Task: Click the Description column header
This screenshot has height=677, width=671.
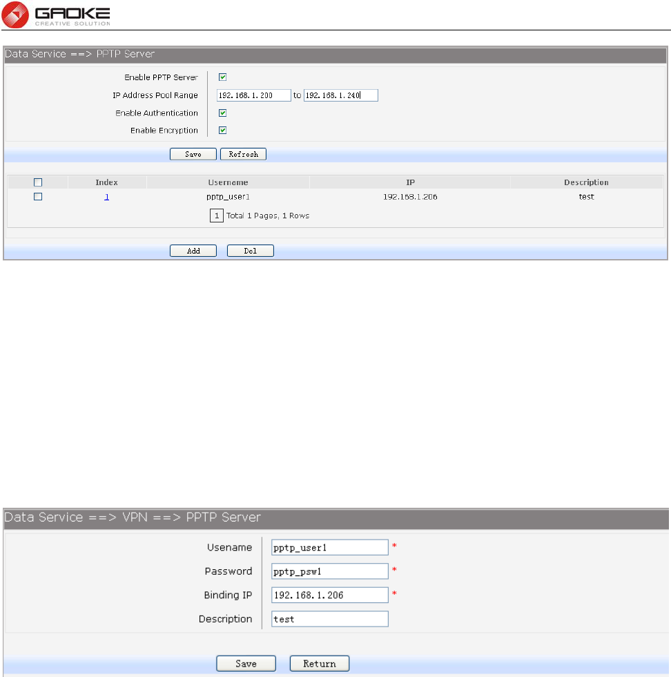Action: [x=586, y=182]
